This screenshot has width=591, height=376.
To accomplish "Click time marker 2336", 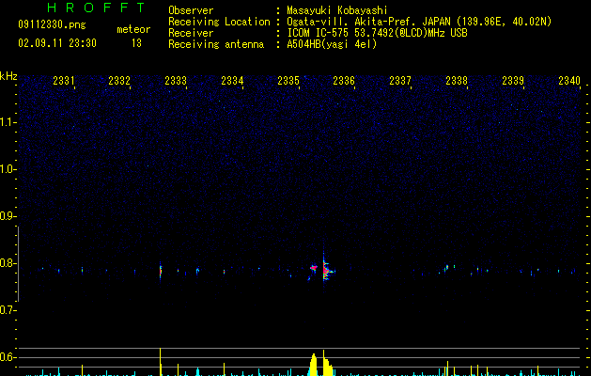I will click(x=344, y=80).
